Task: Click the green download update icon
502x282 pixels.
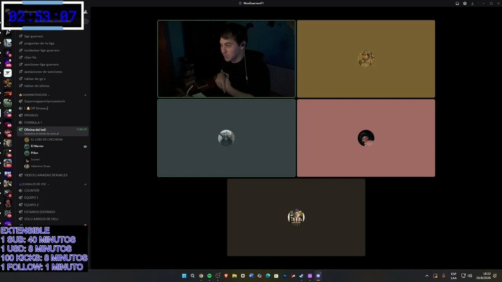Action: click(x=473, y=4)
